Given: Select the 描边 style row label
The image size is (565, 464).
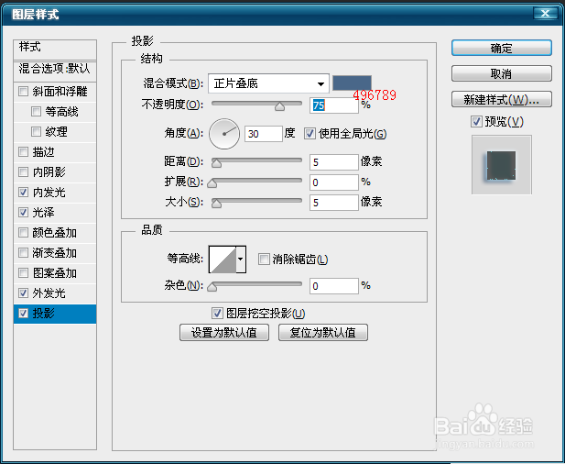Looking at the screenshot, I should point(43,152).
